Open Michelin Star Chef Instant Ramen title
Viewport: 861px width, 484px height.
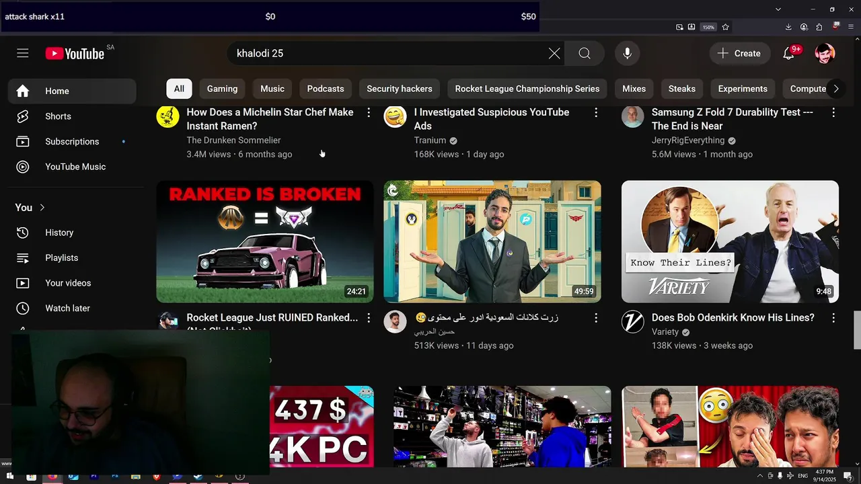tap(270, 119)
